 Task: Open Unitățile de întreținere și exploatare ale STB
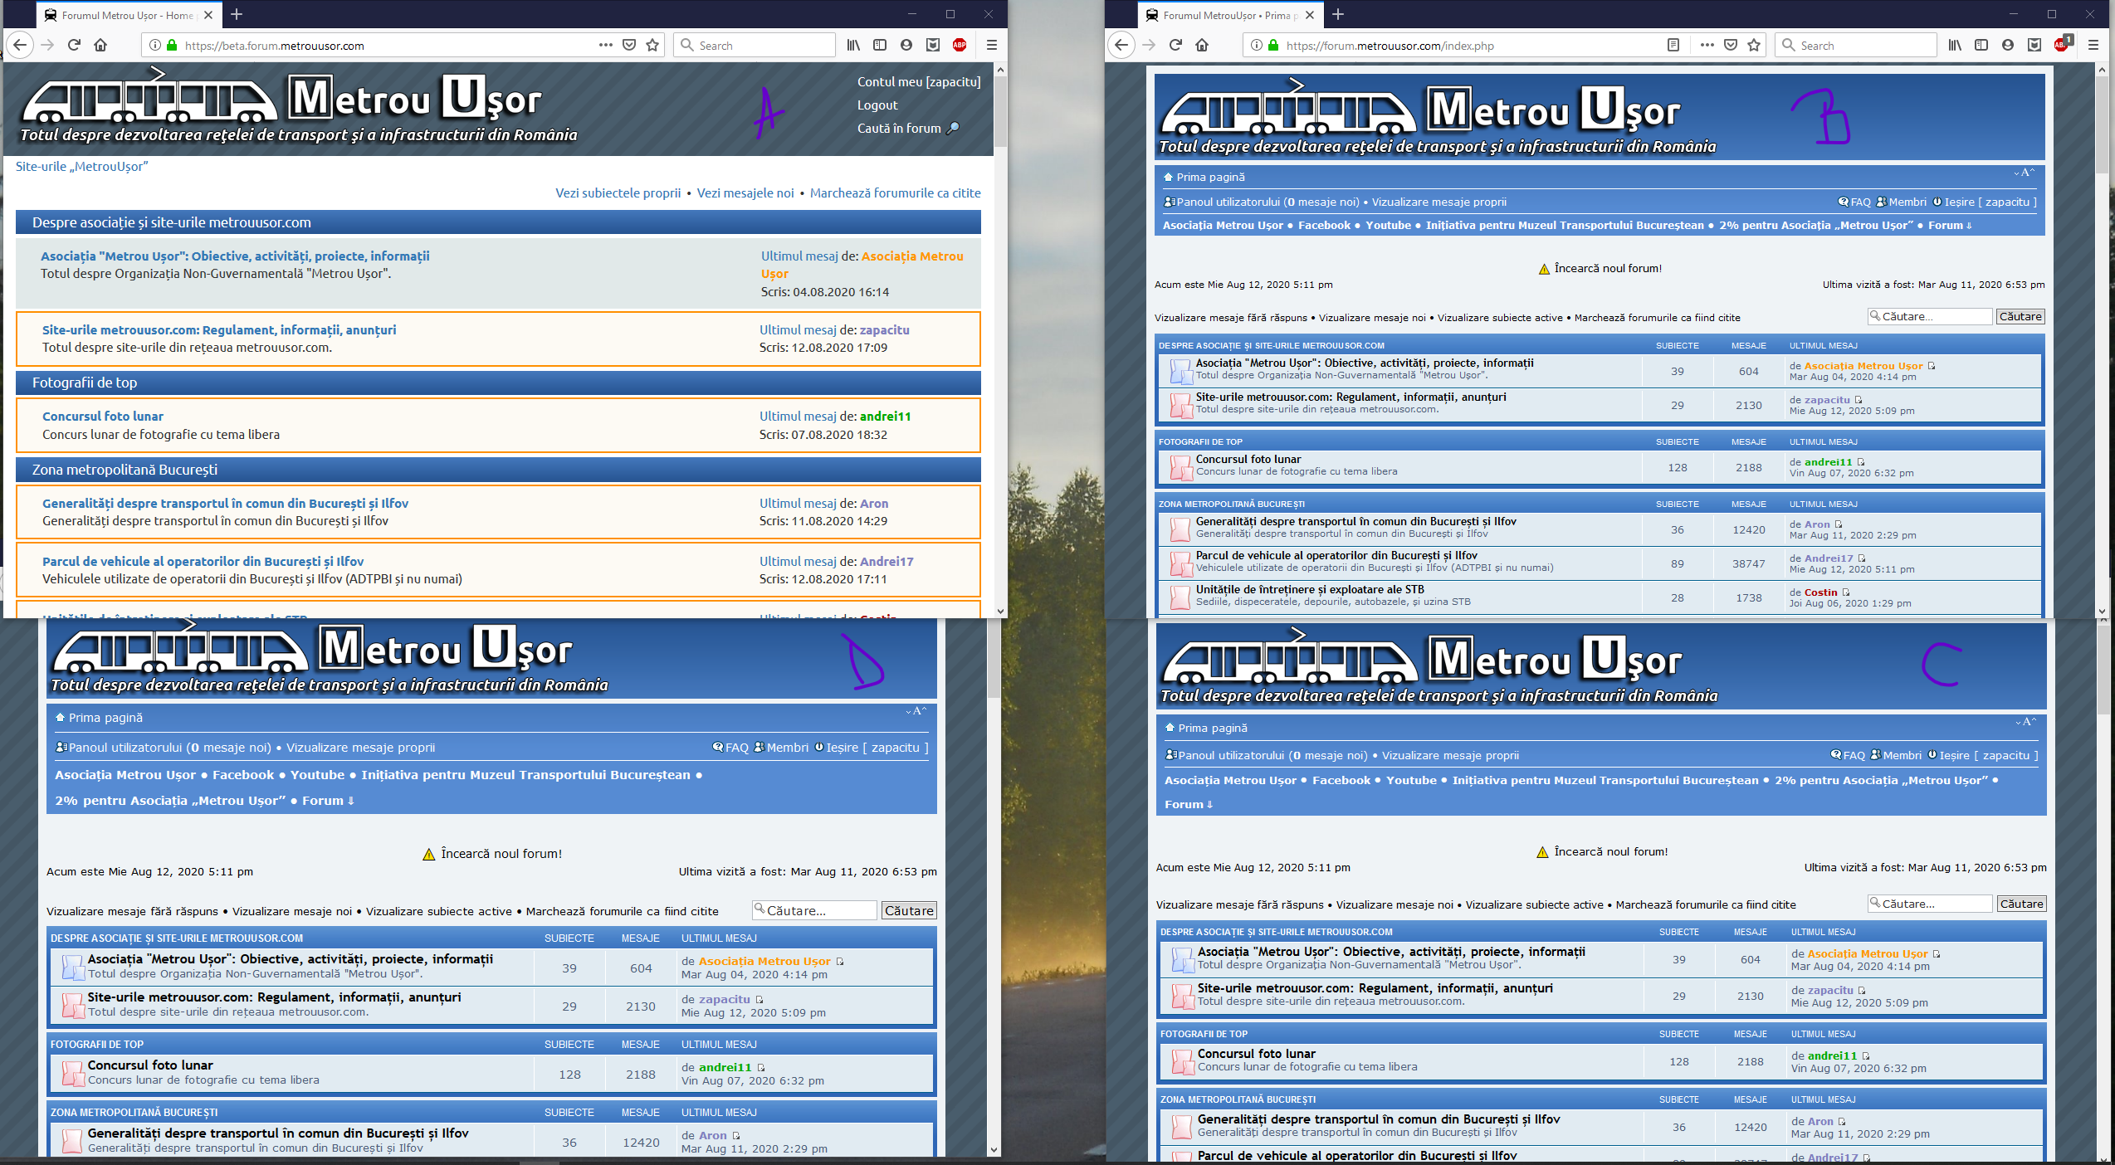[x=1310, y=589]
